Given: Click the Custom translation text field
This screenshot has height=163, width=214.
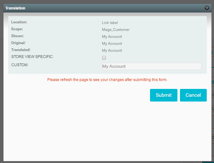Looking at the screenshot, I should [x=151, y=66].
